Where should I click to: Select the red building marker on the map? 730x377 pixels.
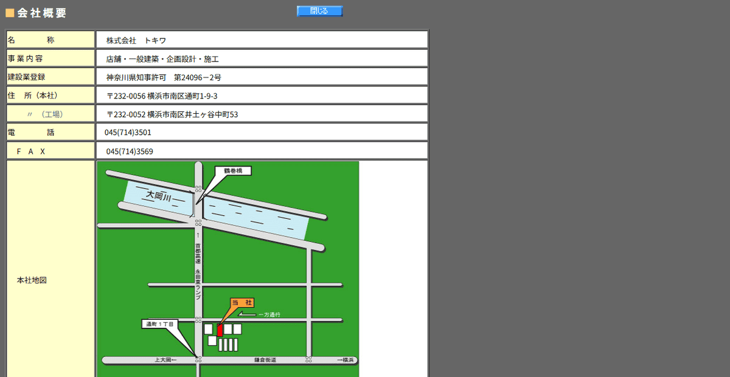click(x=221, y=331)
